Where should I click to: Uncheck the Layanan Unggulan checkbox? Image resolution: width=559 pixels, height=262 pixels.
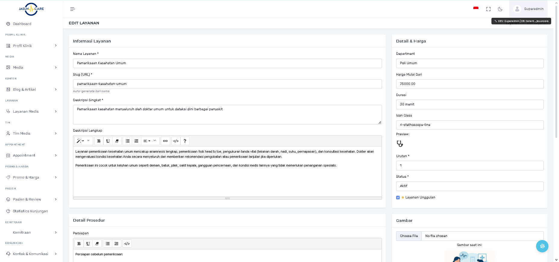pos(398,198)
